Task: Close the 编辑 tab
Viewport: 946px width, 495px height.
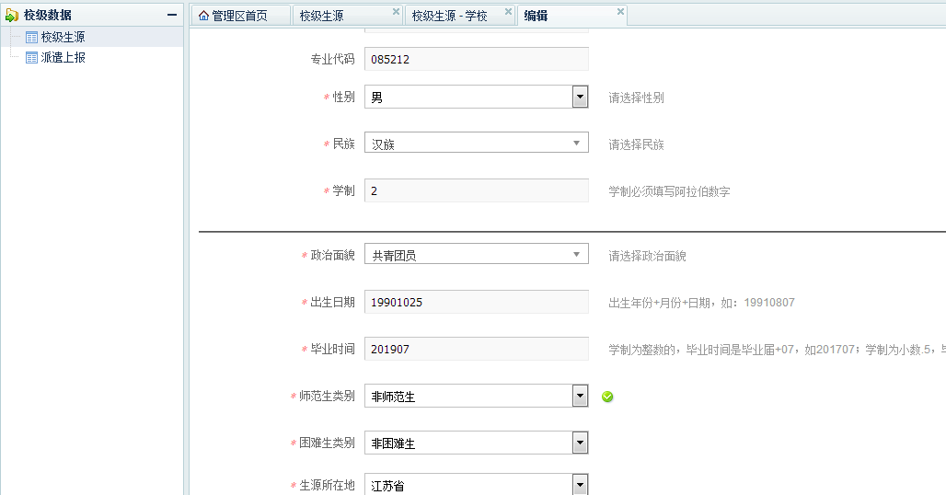Action: [x=620, y=11]
